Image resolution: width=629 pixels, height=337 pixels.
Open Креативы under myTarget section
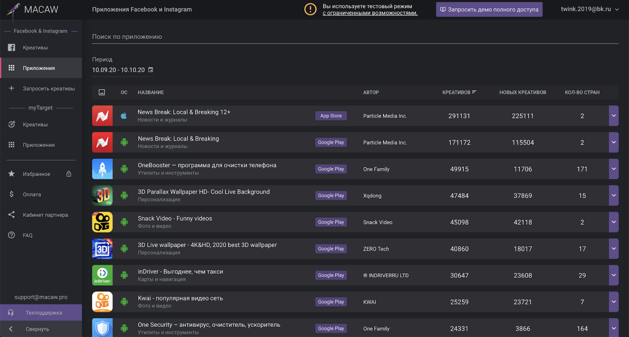(41, 124)
